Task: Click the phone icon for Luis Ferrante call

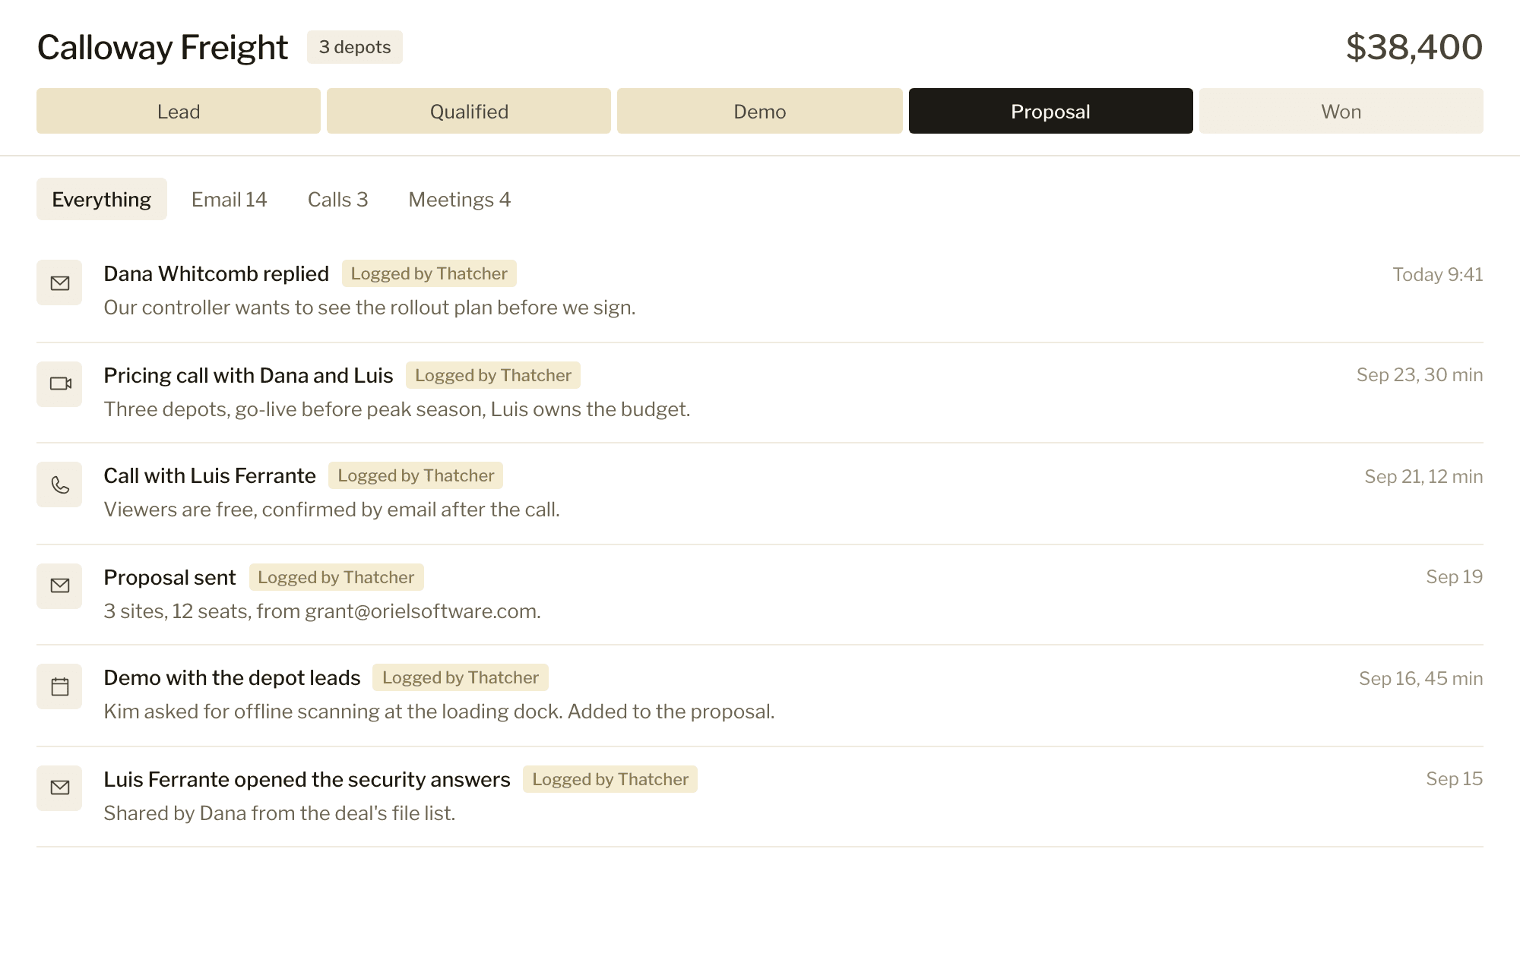Action: click(x=59, y=484)
